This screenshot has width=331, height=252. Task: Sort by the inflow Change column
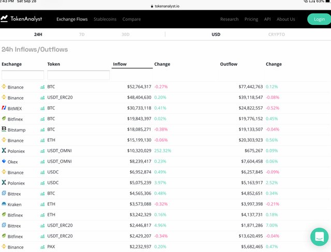tap(162, 65)
